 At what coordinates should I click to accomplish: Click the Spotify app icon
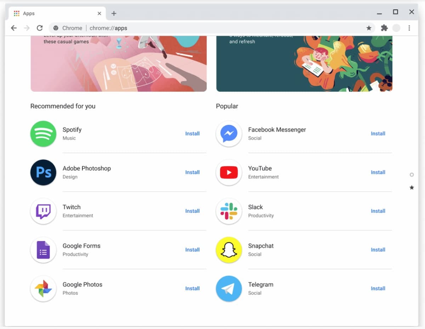43,134
